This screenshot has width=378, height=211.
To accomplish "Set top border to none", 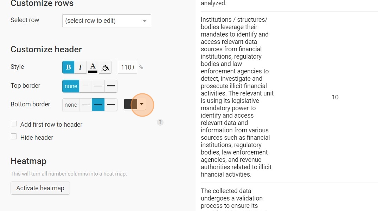I will click(x=71, y=86).
